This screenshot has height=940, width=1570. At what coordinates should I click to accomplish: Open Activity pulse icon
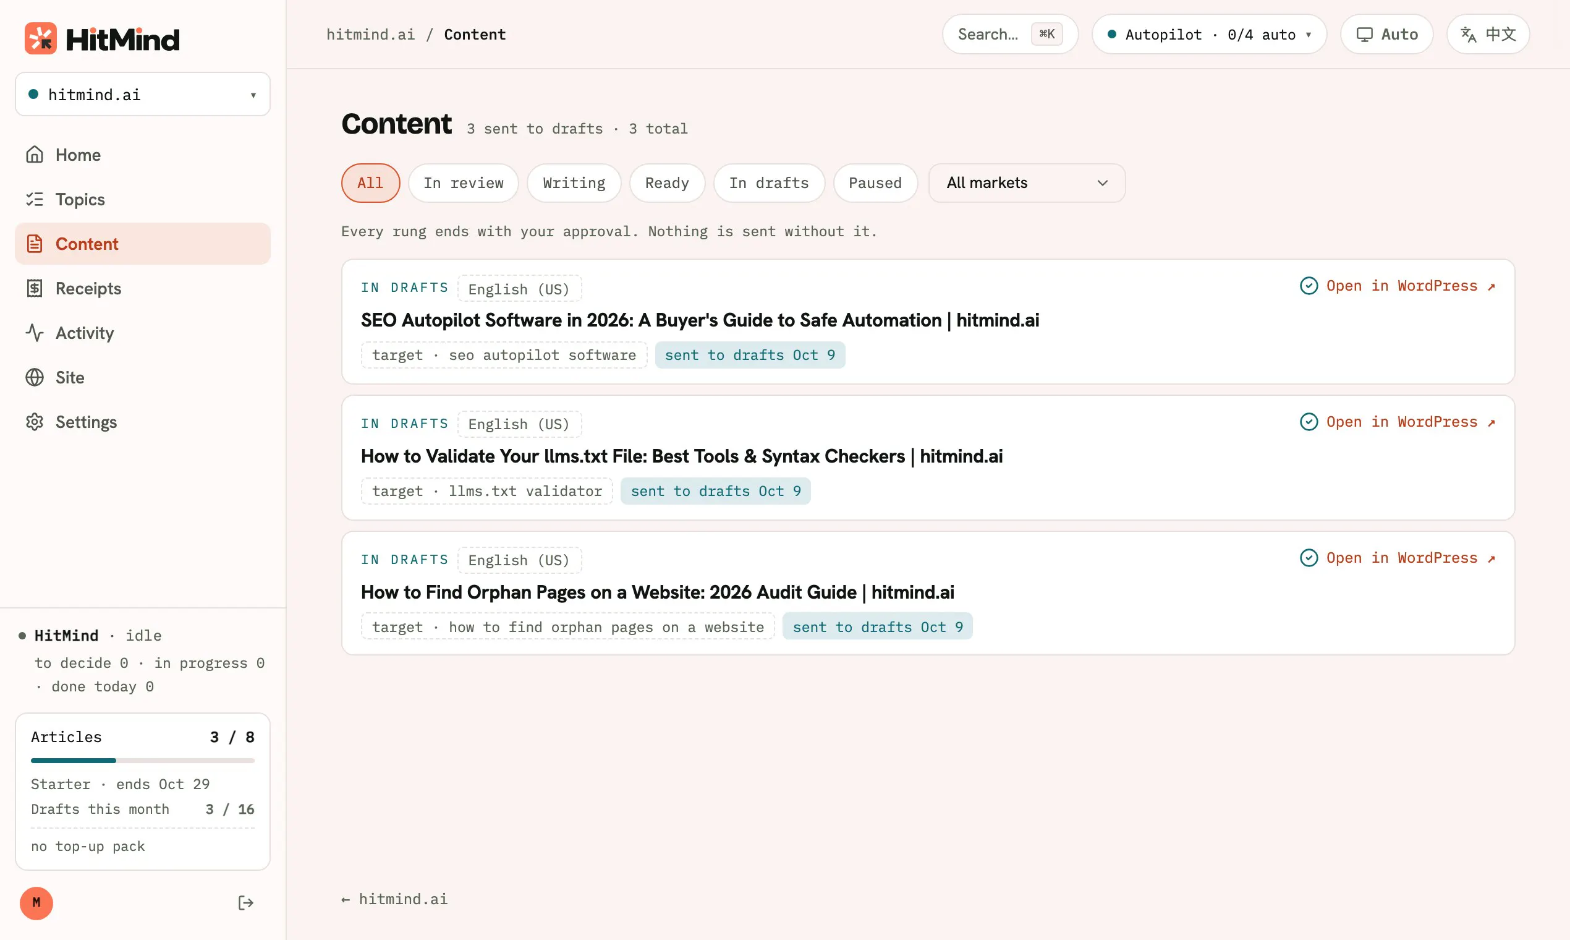click(35, 333)
